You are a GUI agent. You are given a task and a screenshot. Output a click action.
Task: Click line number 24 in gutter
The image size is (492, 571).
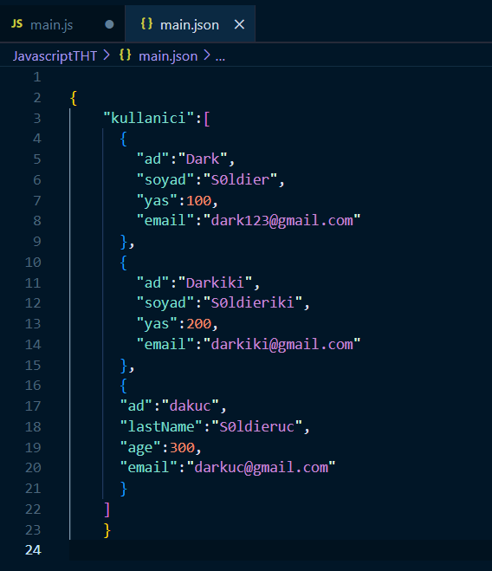tap(33, 550)
